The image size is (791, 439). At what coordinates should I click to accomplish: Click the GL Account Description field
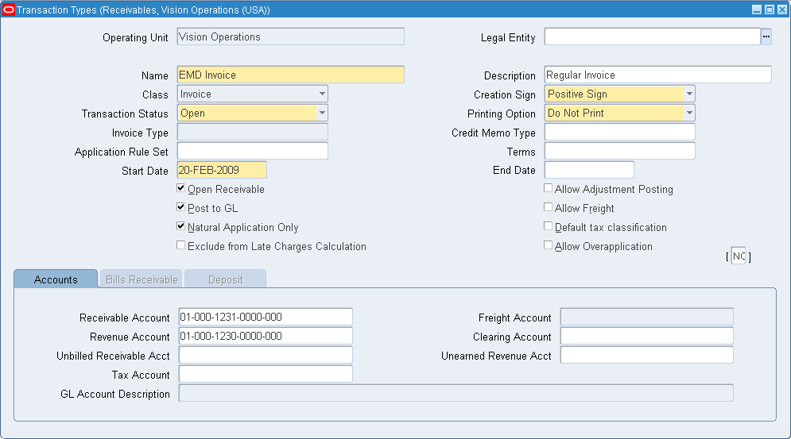(456, 393)
